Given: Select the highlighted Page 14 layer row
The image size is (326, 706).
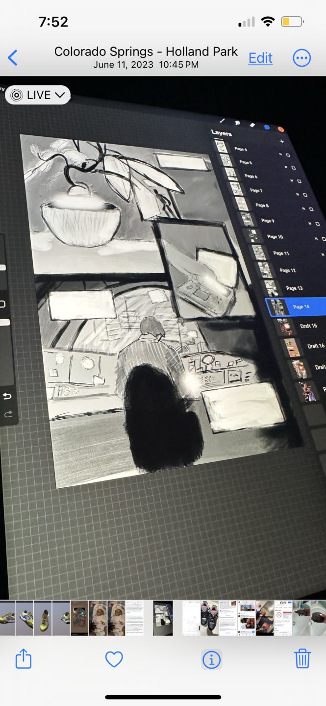Looking at the screenshot, I should tap(296, 307).
